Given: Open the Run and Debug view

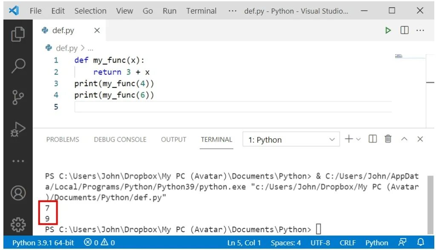Looking at the screenshot, I should tap(18, 129).
